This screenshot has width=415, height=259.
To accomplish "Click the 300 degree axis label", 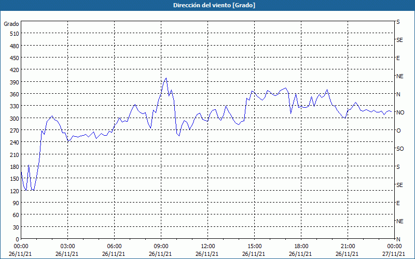I will (x=15, y=119).
